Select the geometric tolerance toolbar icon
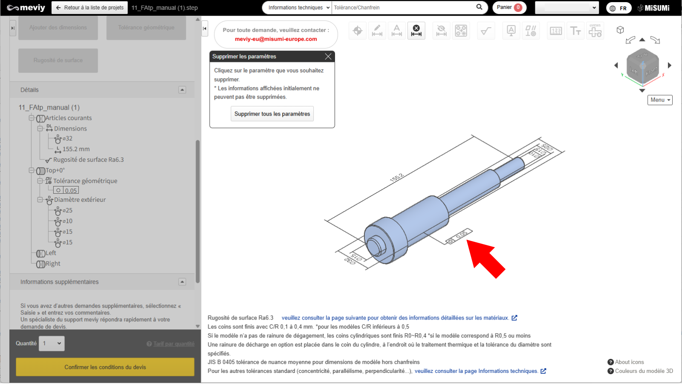The width and height of the screenshot is (682, 384). 531,31
